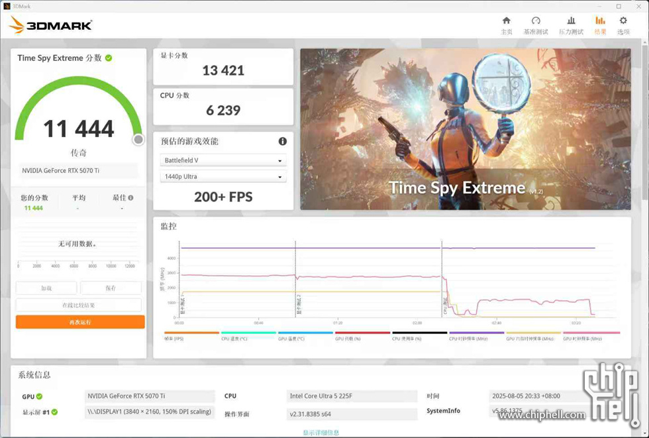
Task: Click the 系统信息 section heading
Action: coord(34,375)
